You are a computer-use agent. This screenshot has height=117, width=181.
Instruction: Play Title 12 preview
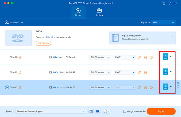[7, 87]
